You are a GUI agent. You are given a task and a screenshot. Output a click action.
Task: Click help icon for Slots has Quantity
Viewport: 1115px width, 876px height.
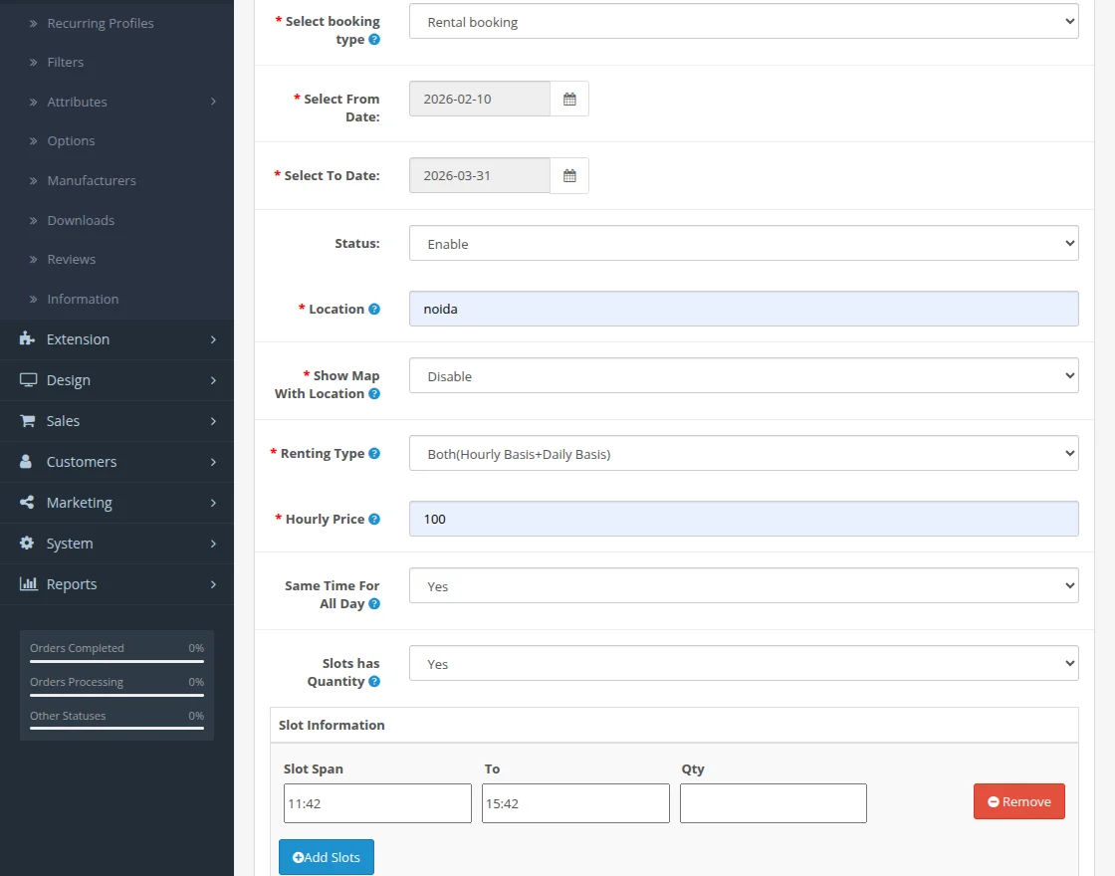click(x=374, y=682)
